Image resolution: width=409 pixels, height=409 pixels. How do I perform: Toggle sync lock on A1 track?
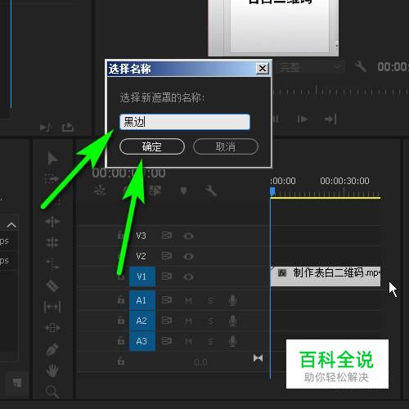coord(166,300)
